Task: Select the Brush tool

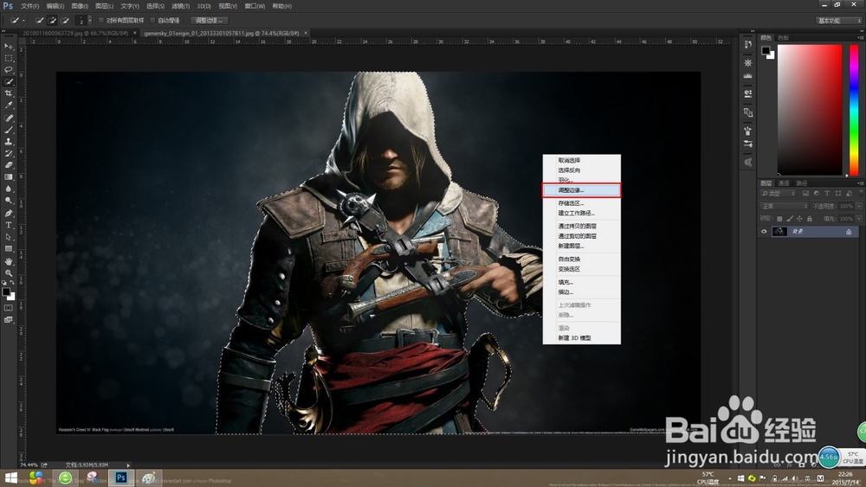Action: pos(9,130)
